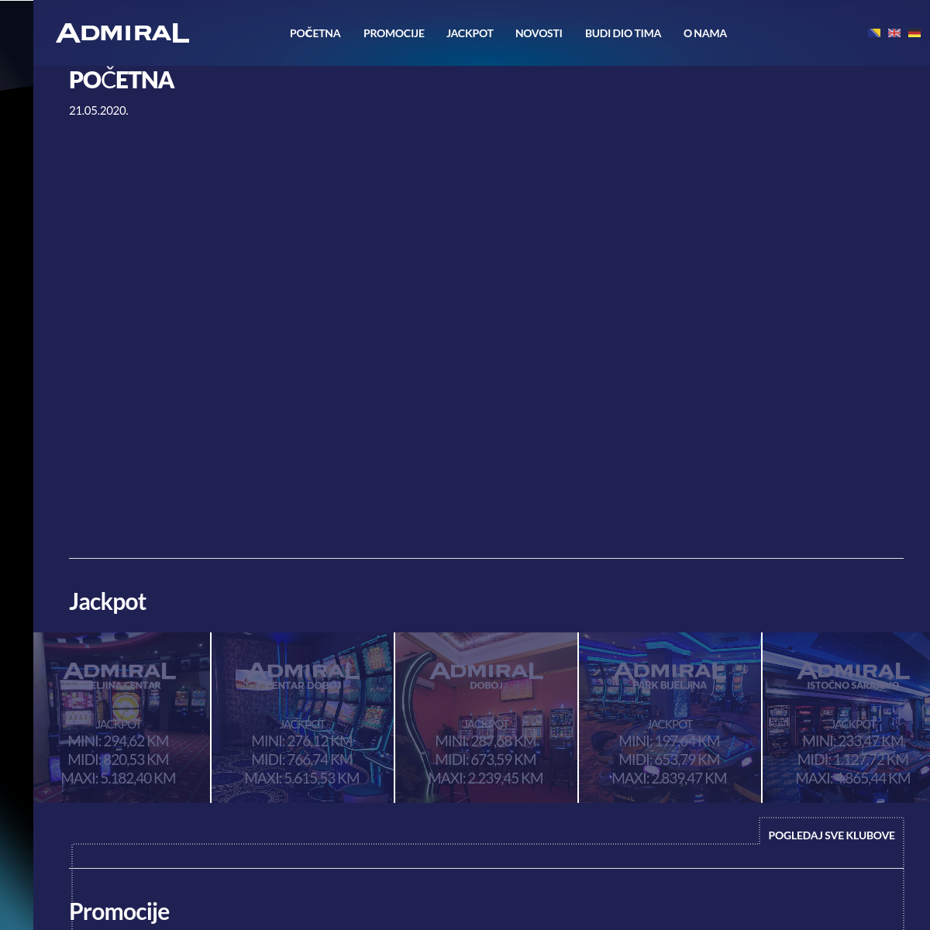Click the large Početna page title

(x=122, y=80)
